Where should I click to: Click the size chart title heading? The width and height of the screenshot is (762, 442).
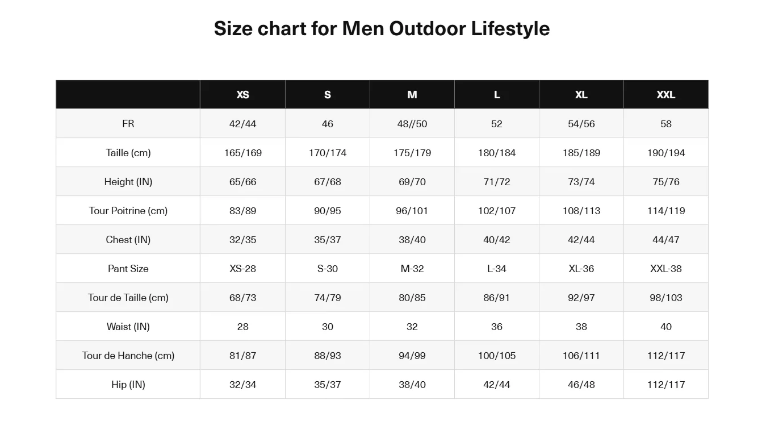tap(382, 28)
